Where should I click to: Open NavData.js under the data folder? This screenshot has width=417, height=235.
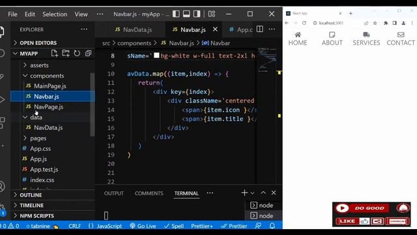point(48,128)
